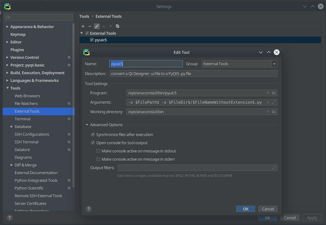Screen dimensions: 326x225
Task: Collapse the Advanced Options section
Action: point(87,125)
